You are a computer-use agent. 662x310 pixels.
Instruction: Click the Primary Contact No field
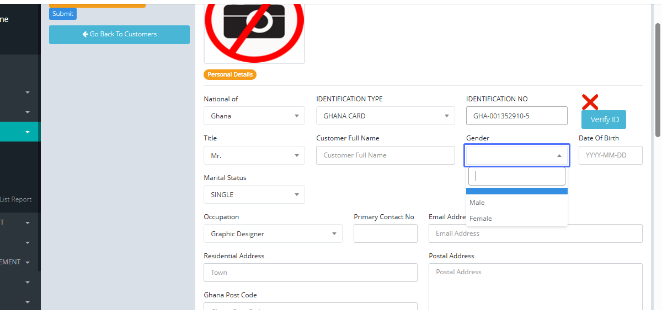pyautogui.click(x=385, y=234)
